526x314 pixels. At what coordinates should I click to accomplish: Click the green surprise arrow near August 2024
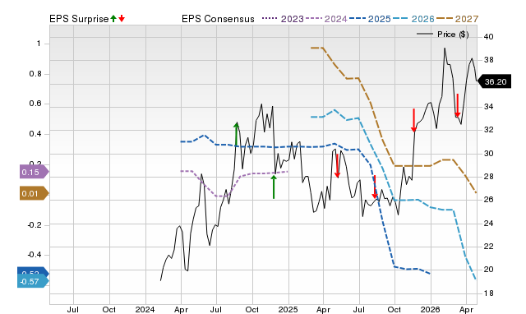(237, 134)
